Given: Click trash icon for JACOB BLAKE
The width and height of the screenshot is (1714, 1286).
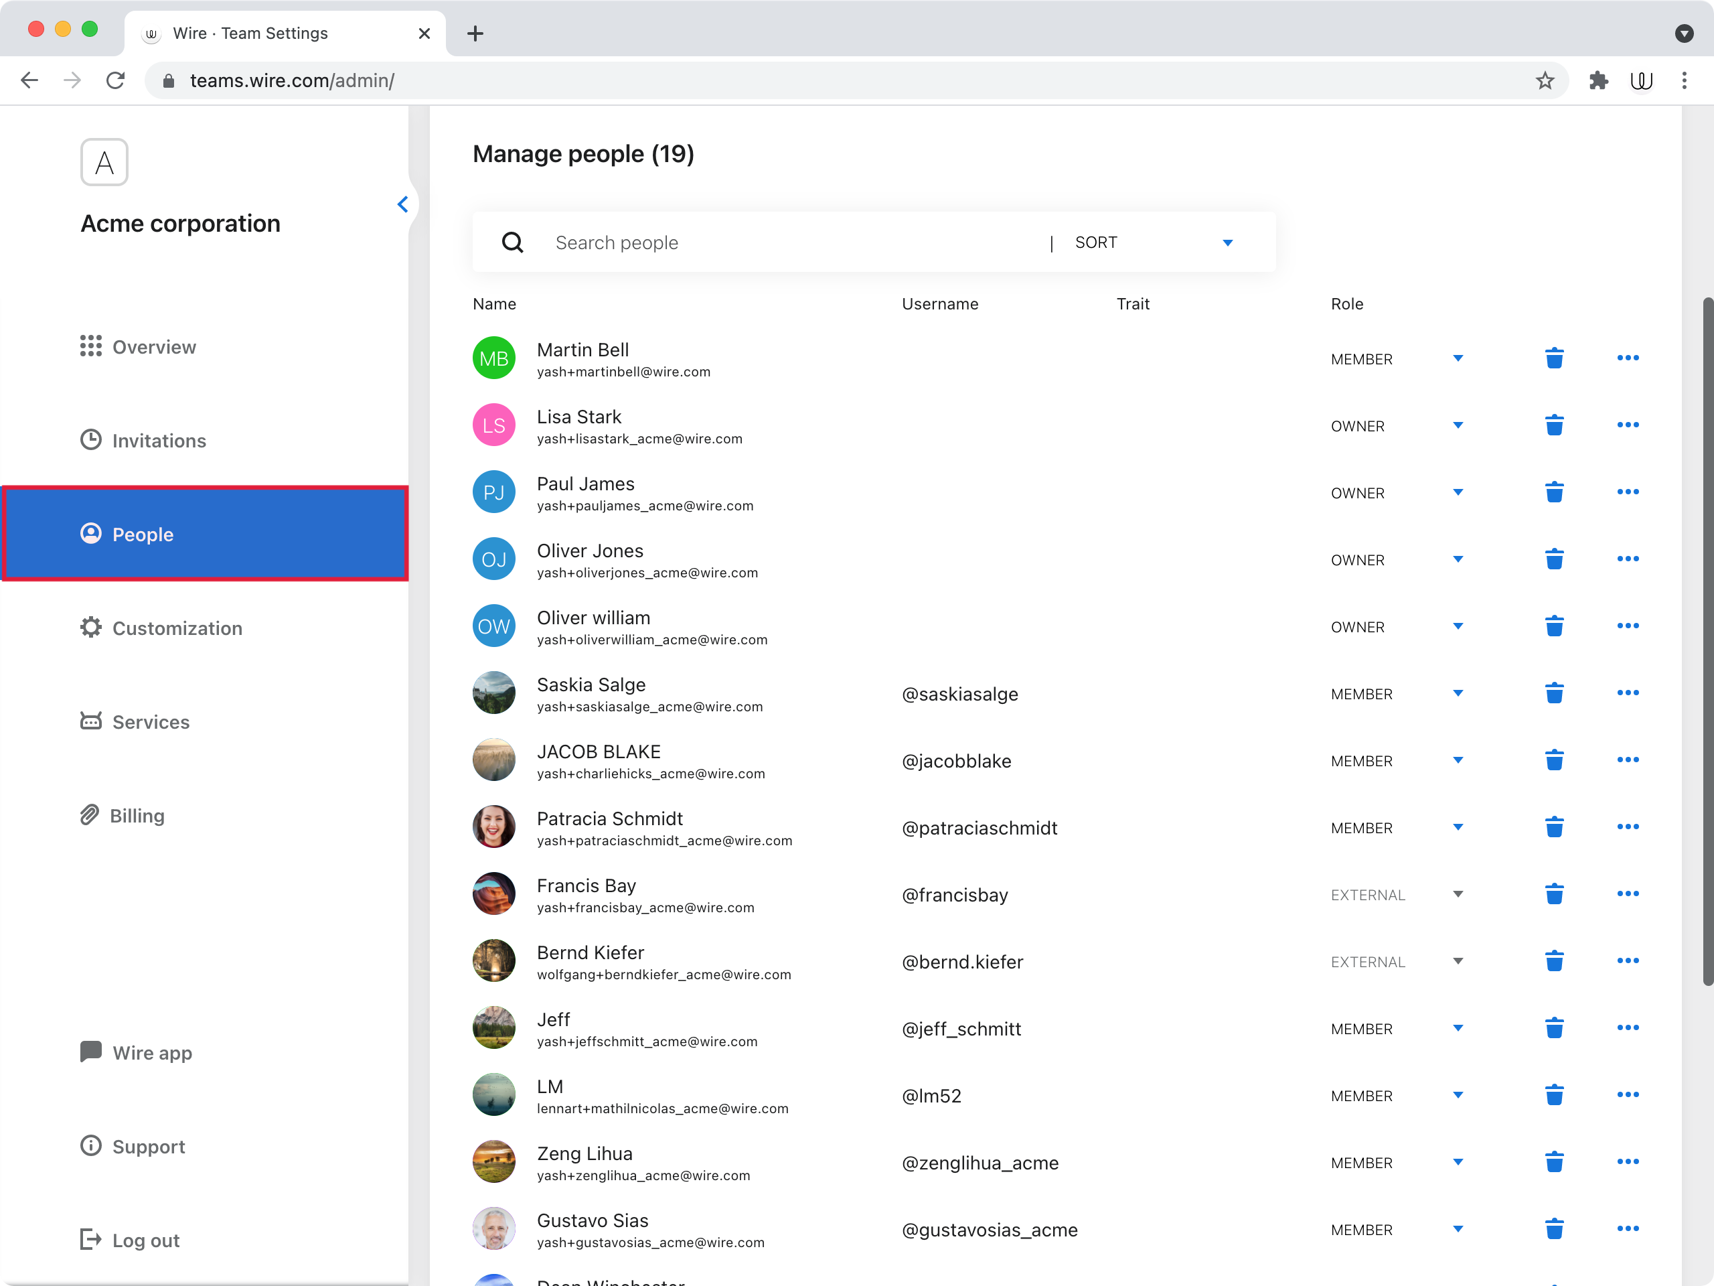Looking at the screenshot, I should (1553, 760).
